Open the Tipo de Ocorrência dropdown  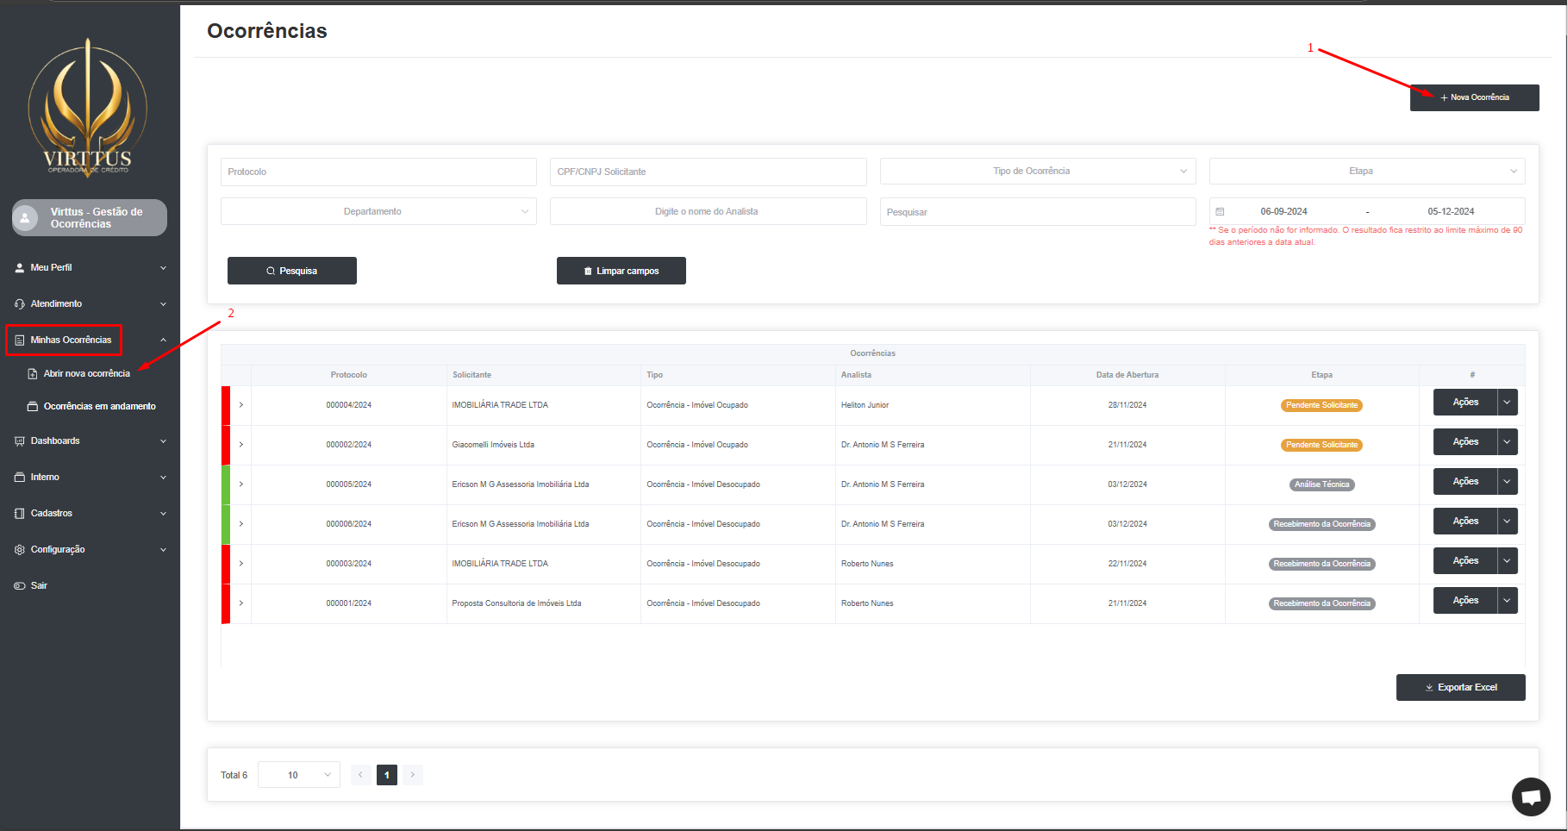tap(1037, 172)
